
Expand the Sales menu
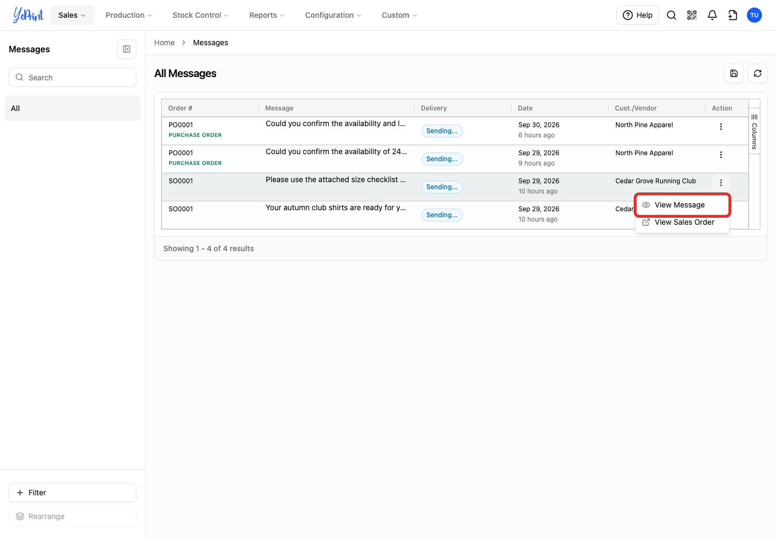tap(72, 15)
